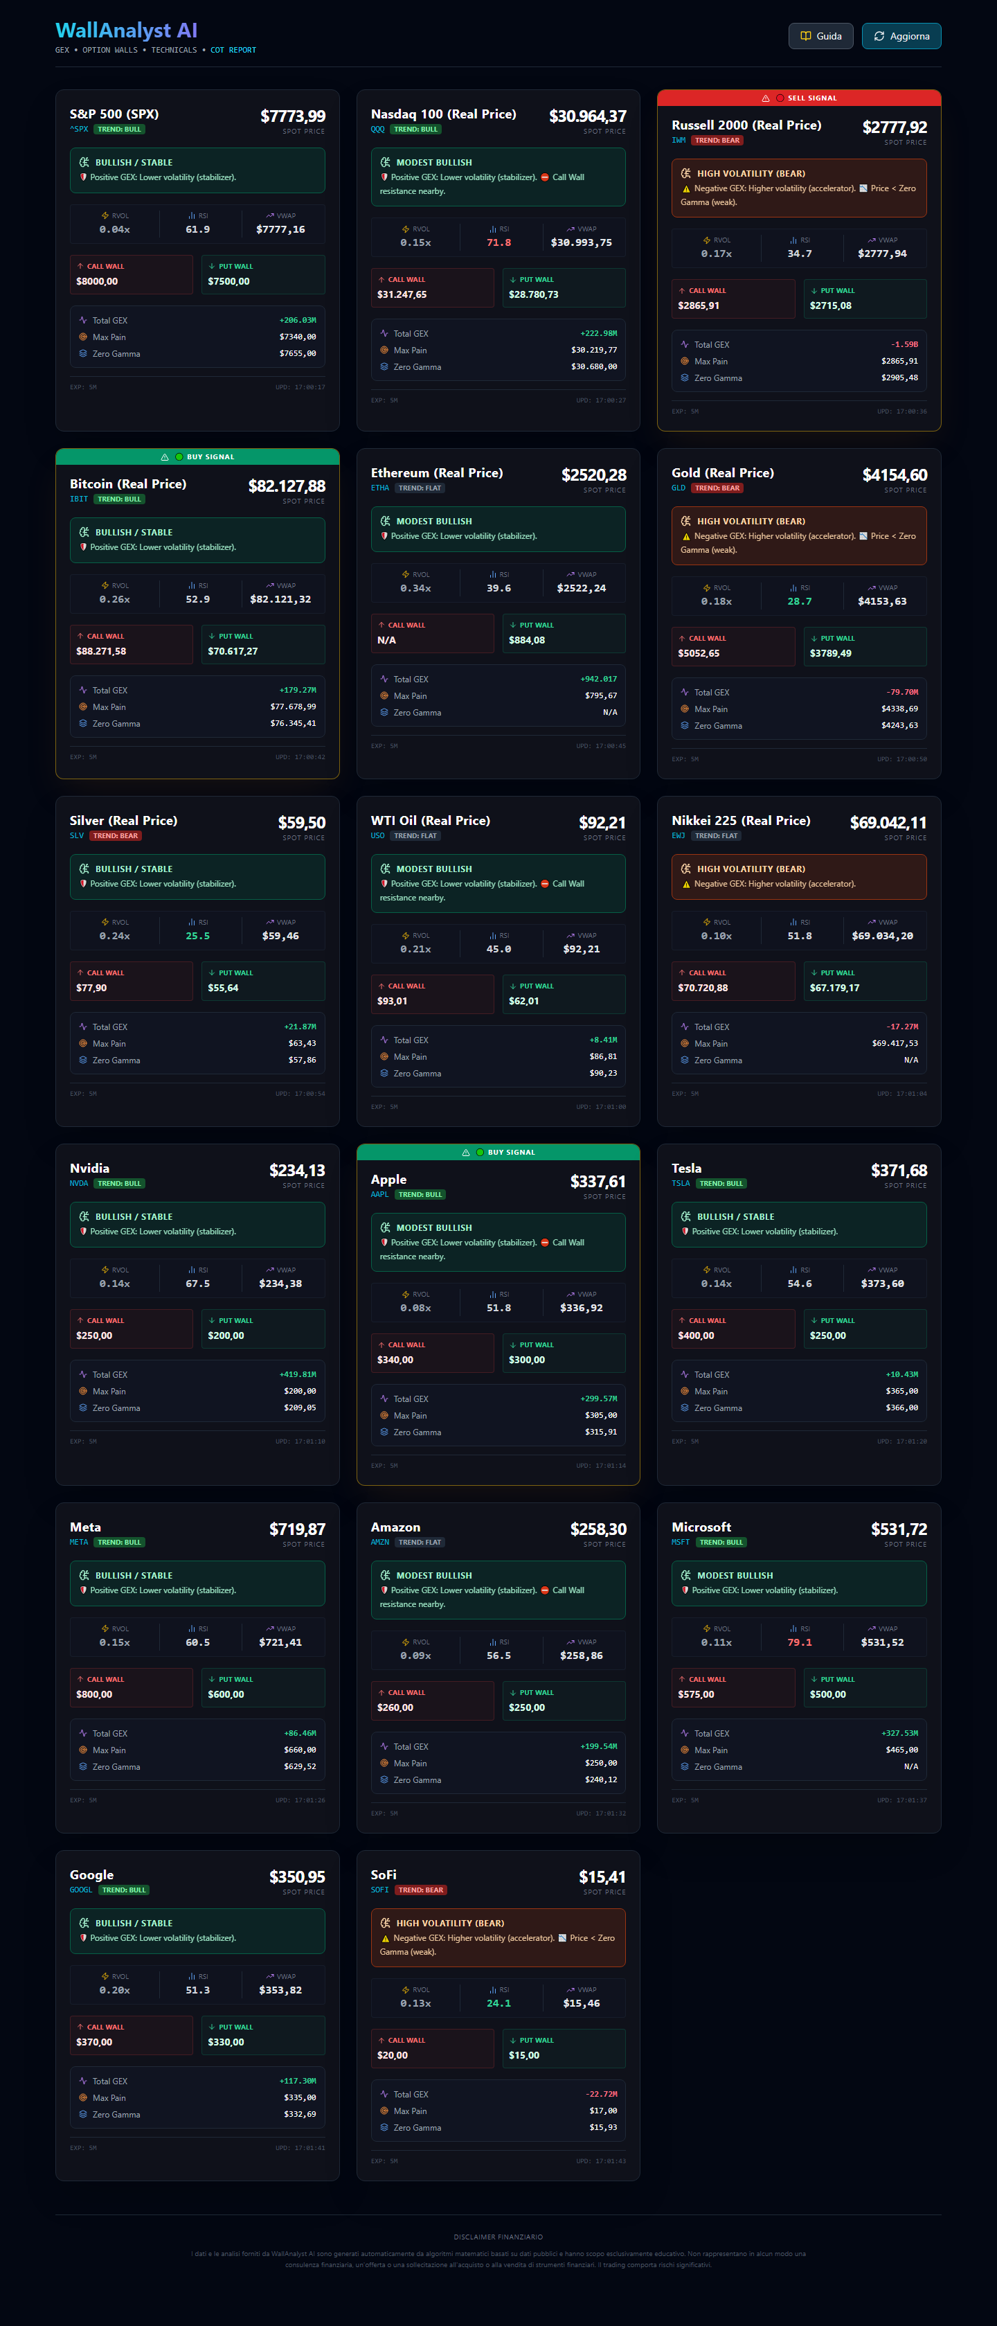The image size is (997, 2326).
Task: Click the RSI bars icon on Nasdaq 100 card
Action: tap(493, 229)
